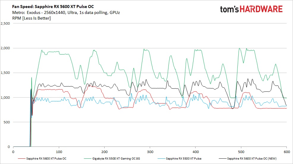This screenshot has height=164, width=293.
Task: Click the 500 y-axis label
Action: click(x=7, y=122)
